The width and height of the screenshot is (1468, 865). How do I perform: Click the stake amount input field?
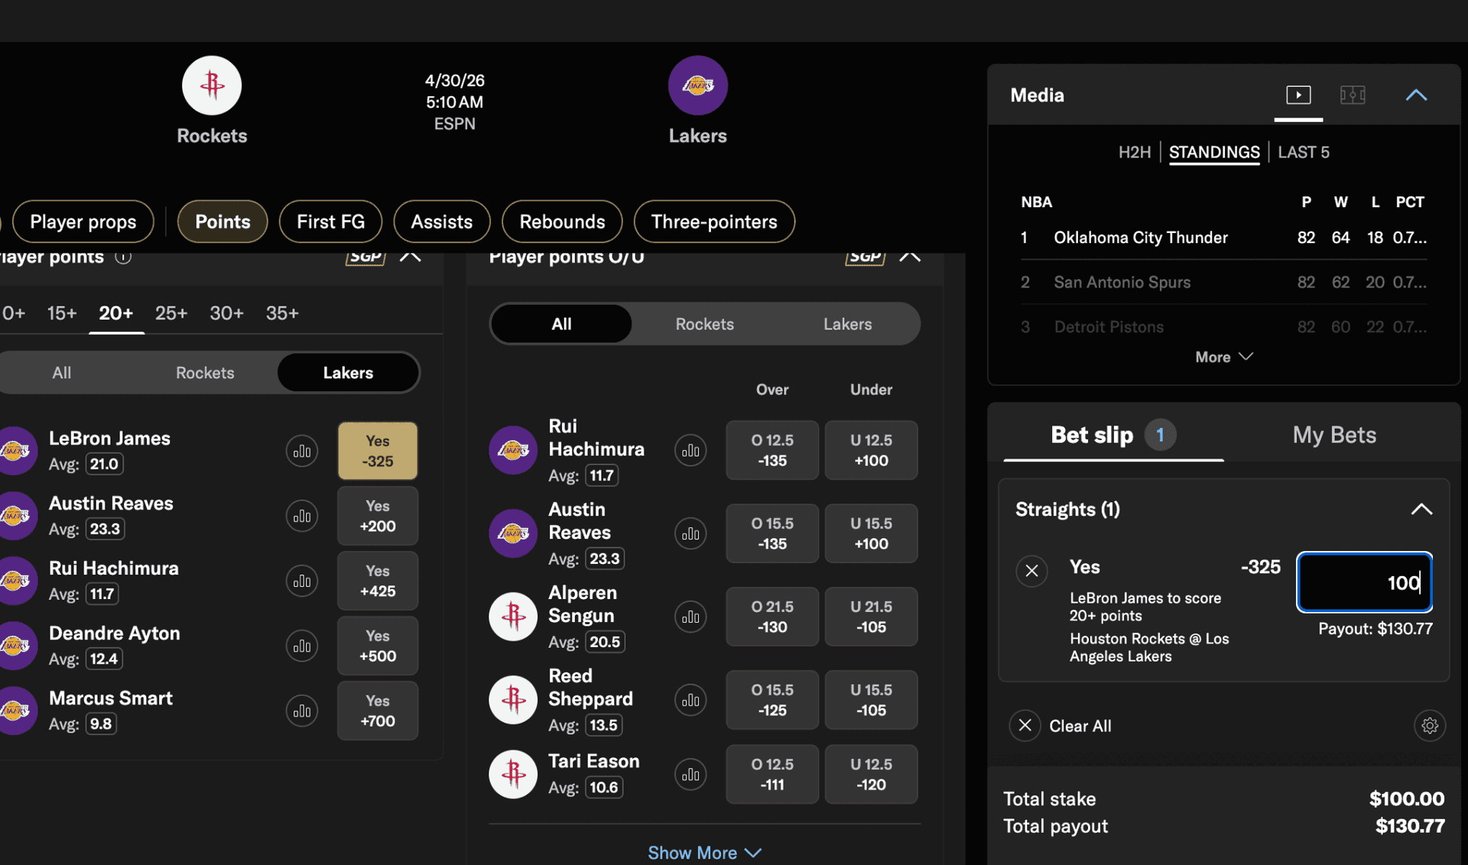click(1364, 582)
